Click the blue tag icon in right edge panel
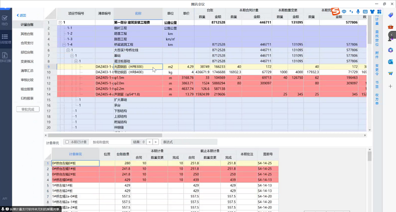This screenshot has width=396, height=212. [390, 15]
